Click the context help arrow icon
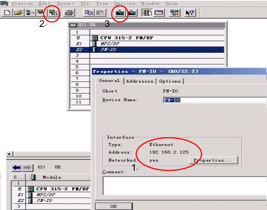The height and width of the screenshot is (210, 267). click(190, 13)
